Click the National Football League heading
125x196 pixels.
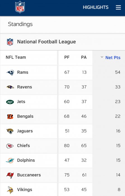pyautogui.click(x=46, y=42)
